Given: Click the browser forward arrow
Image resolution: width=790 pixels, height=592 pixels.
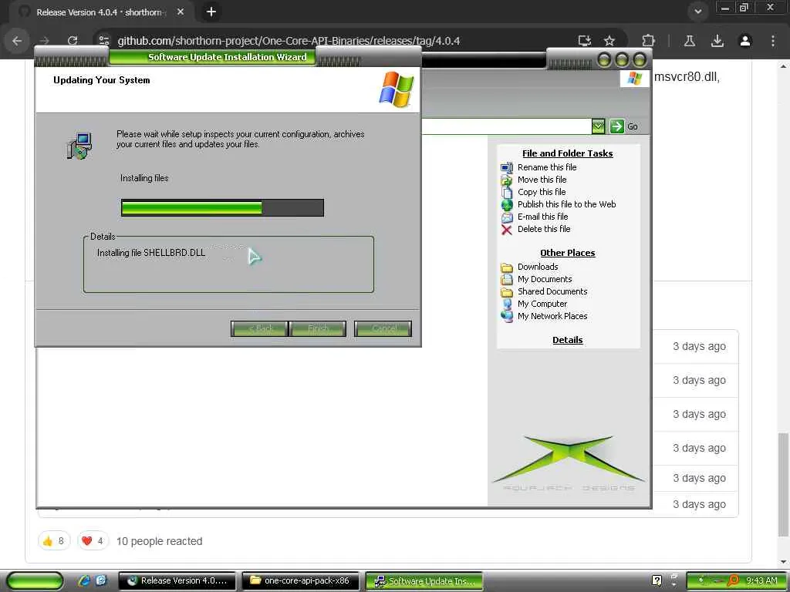Looking at the screenshot, I should [45, 41].
